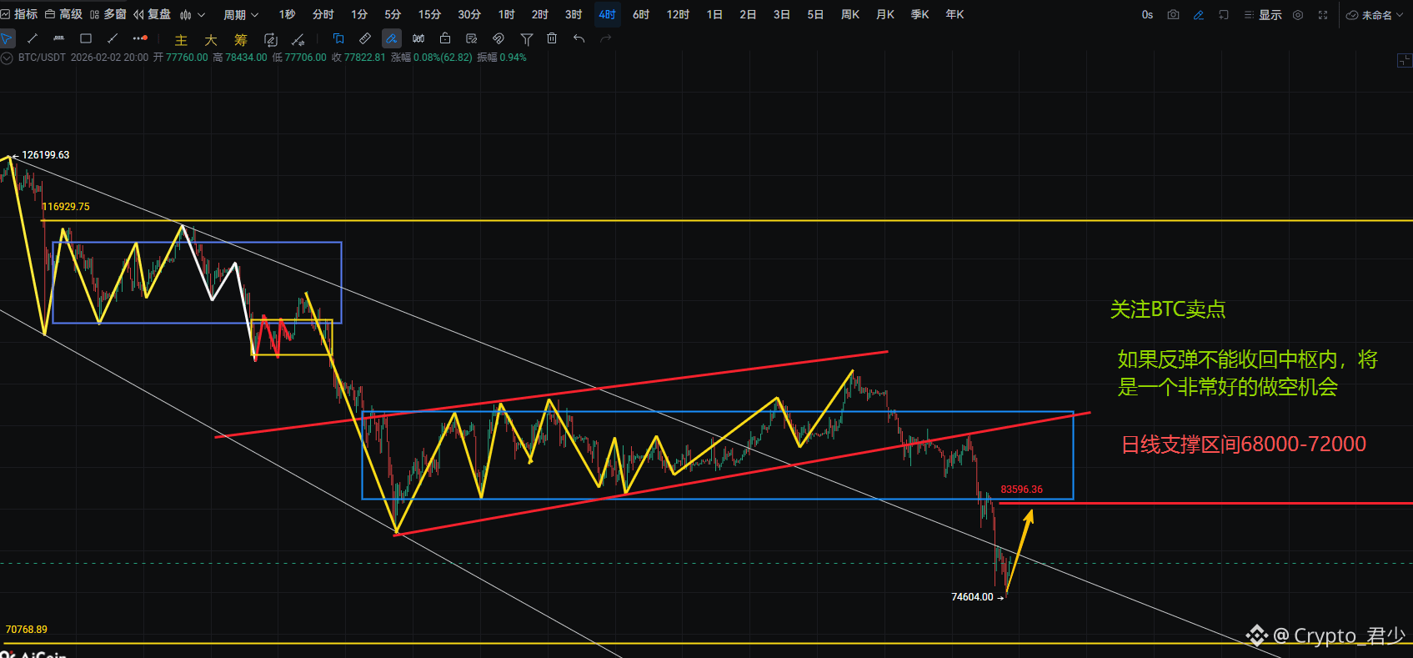
Task: Toggle the pencil drawing mode in top-right
Action: coord(1199,15)
